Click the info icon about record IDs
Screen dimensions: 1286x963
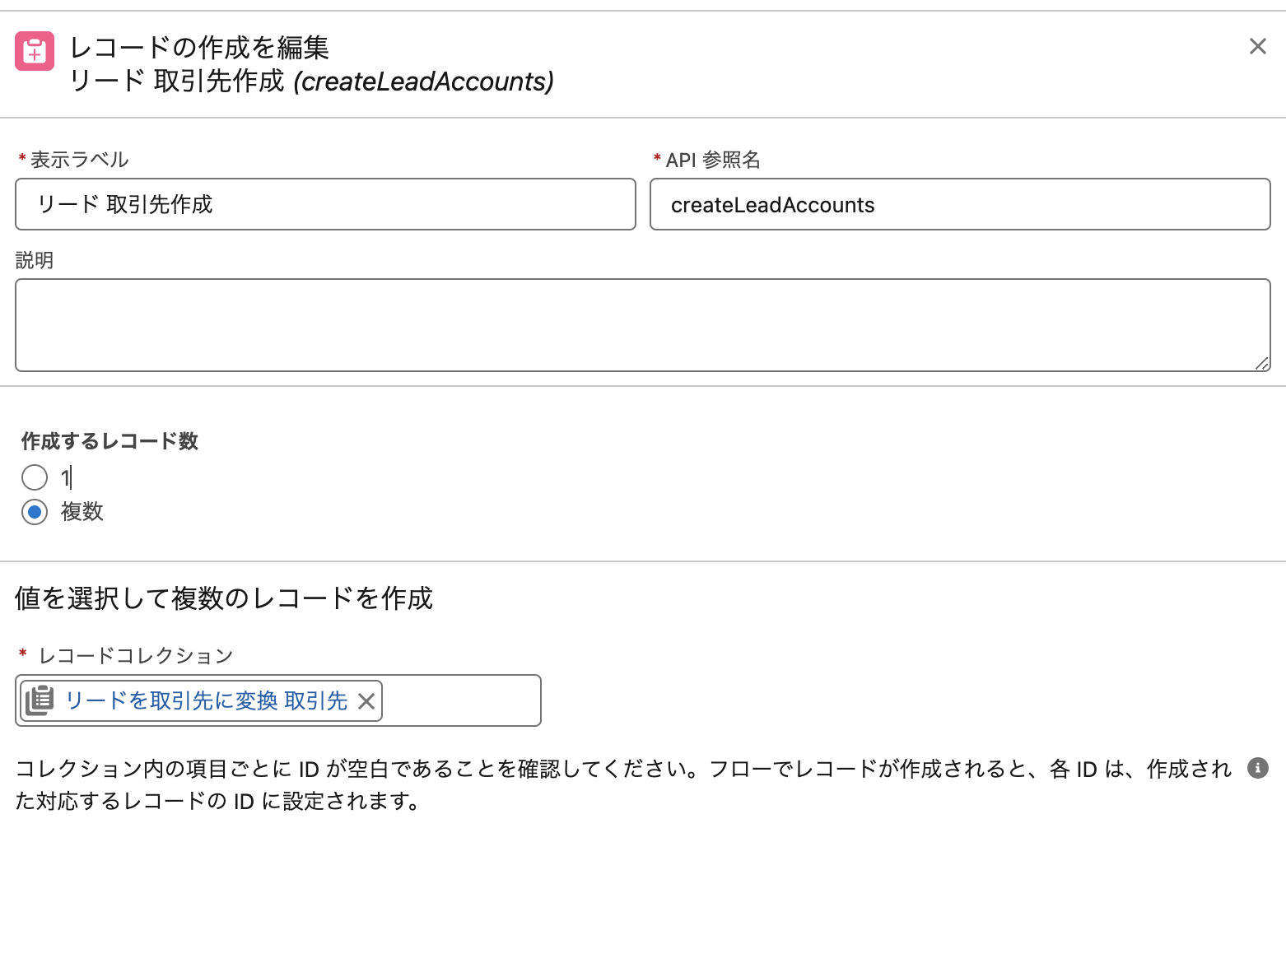pyautogui.click(x=1257, y=768)
